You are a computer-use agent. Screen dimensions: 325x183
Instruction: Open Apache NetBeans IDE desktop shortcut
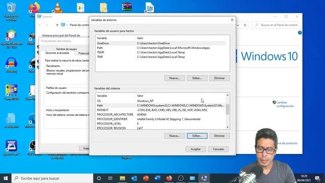(11, 39)
